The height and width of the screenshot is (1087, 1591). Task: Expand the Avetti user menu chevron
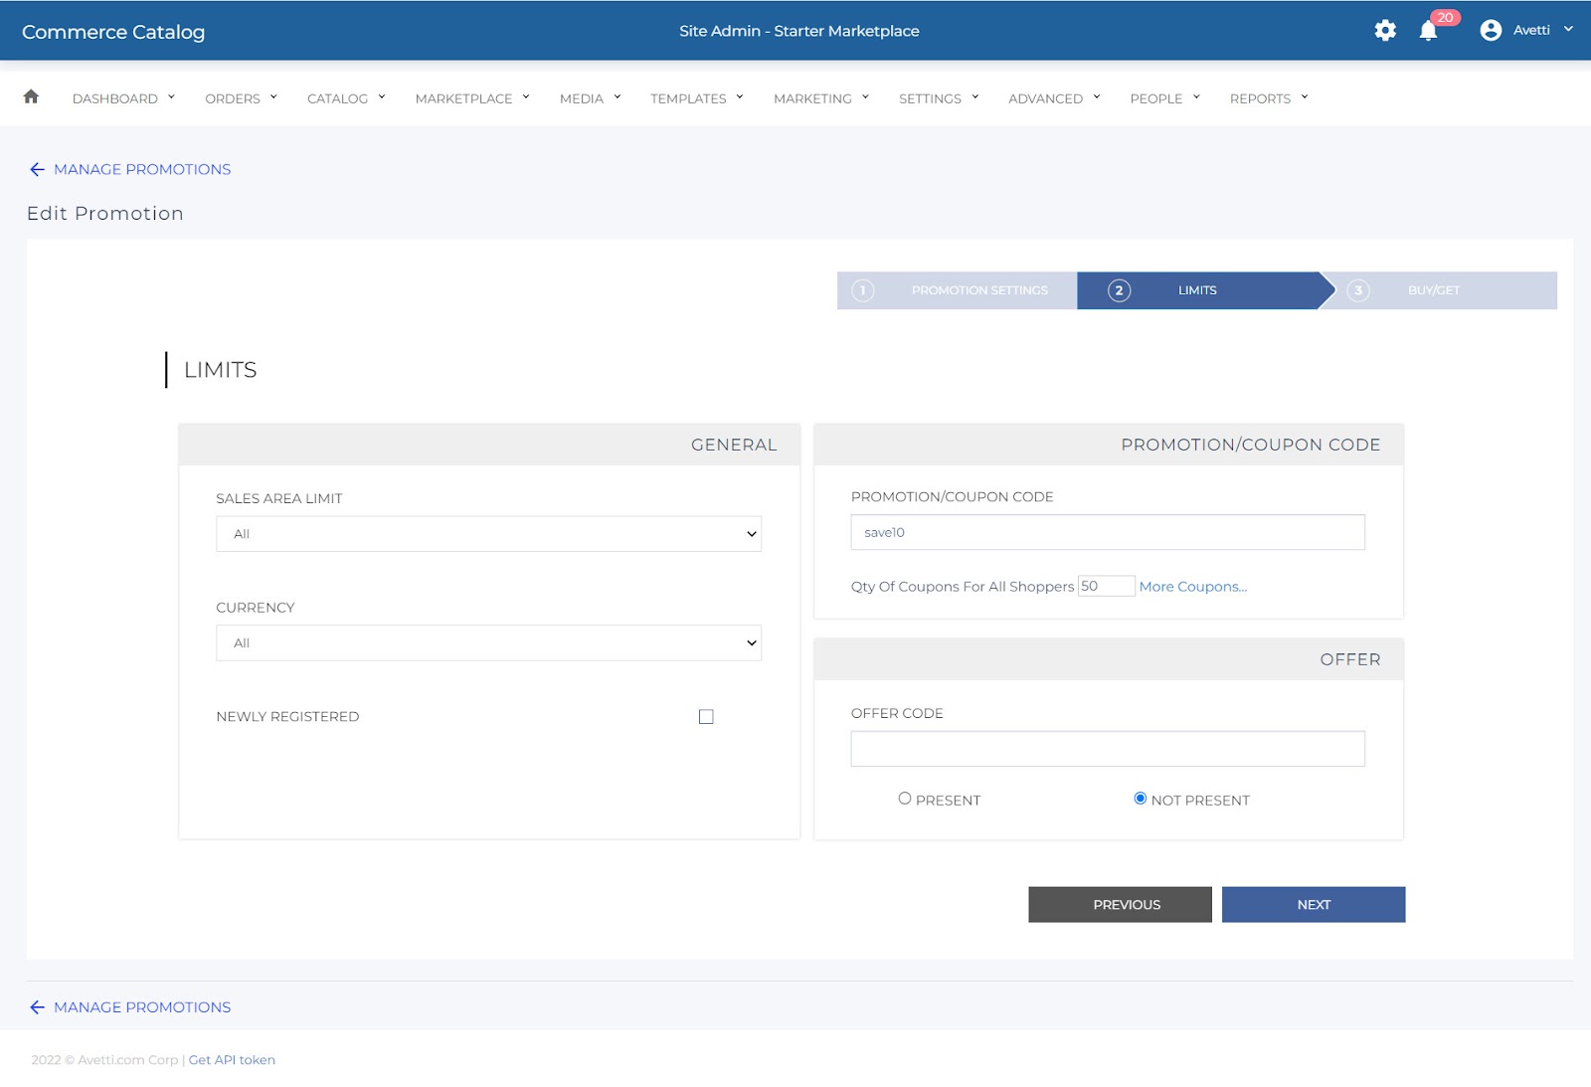click(x=1568, y=30)
